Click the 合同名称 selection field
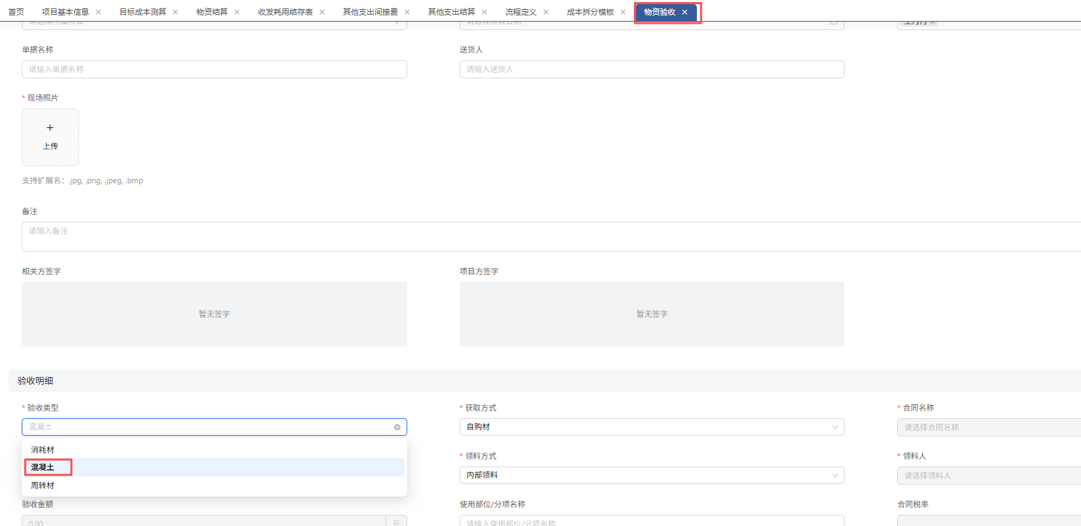 (988, 427)
